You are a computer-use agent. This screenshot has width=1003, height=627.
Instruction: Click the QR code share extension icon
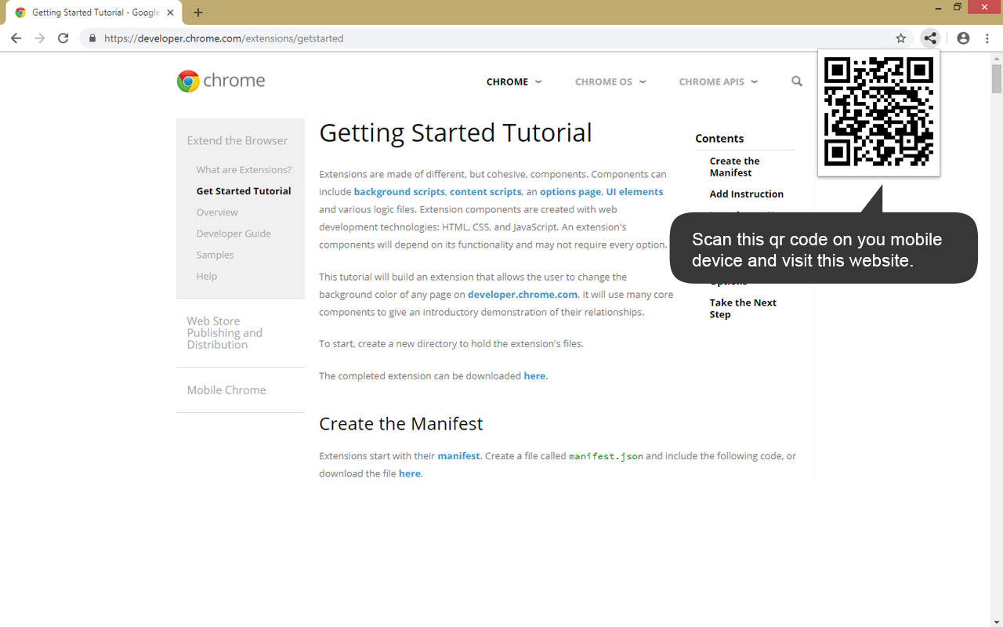point(929,38)
